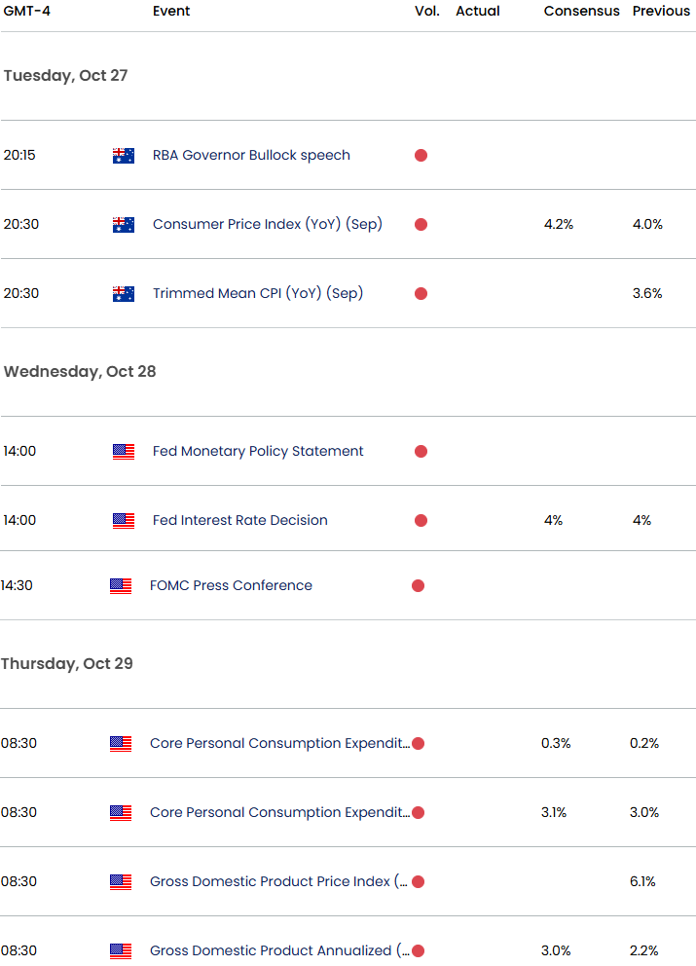Click US flag next to FOMC Press Conference
The image size is (696, 966).
(120, 586)
